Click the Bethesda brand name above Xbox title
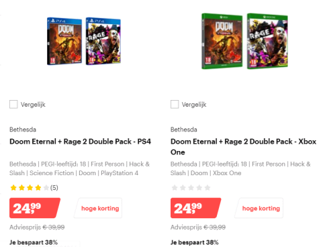The image size is (319, 247). point(184,130)
